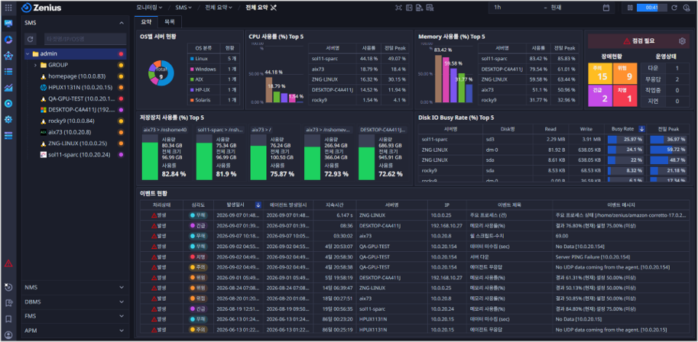Click the monitor dashboard sidebar icon
The image size is (698, 342).
click(8, 24)
